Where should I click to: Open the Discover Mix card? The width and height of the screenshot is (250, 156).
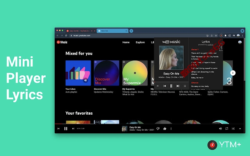[107, 73]
